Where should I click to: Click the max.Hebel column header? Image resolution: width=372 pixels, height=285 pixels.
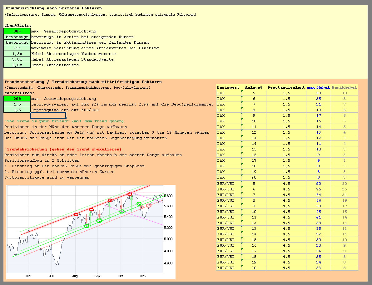[318, 87]
